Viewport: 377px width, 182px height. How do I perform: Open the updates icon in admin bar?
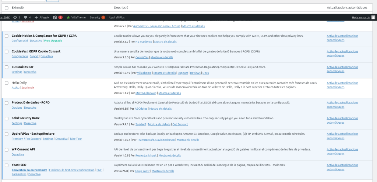pyautogui.click(x=15, y=17)
